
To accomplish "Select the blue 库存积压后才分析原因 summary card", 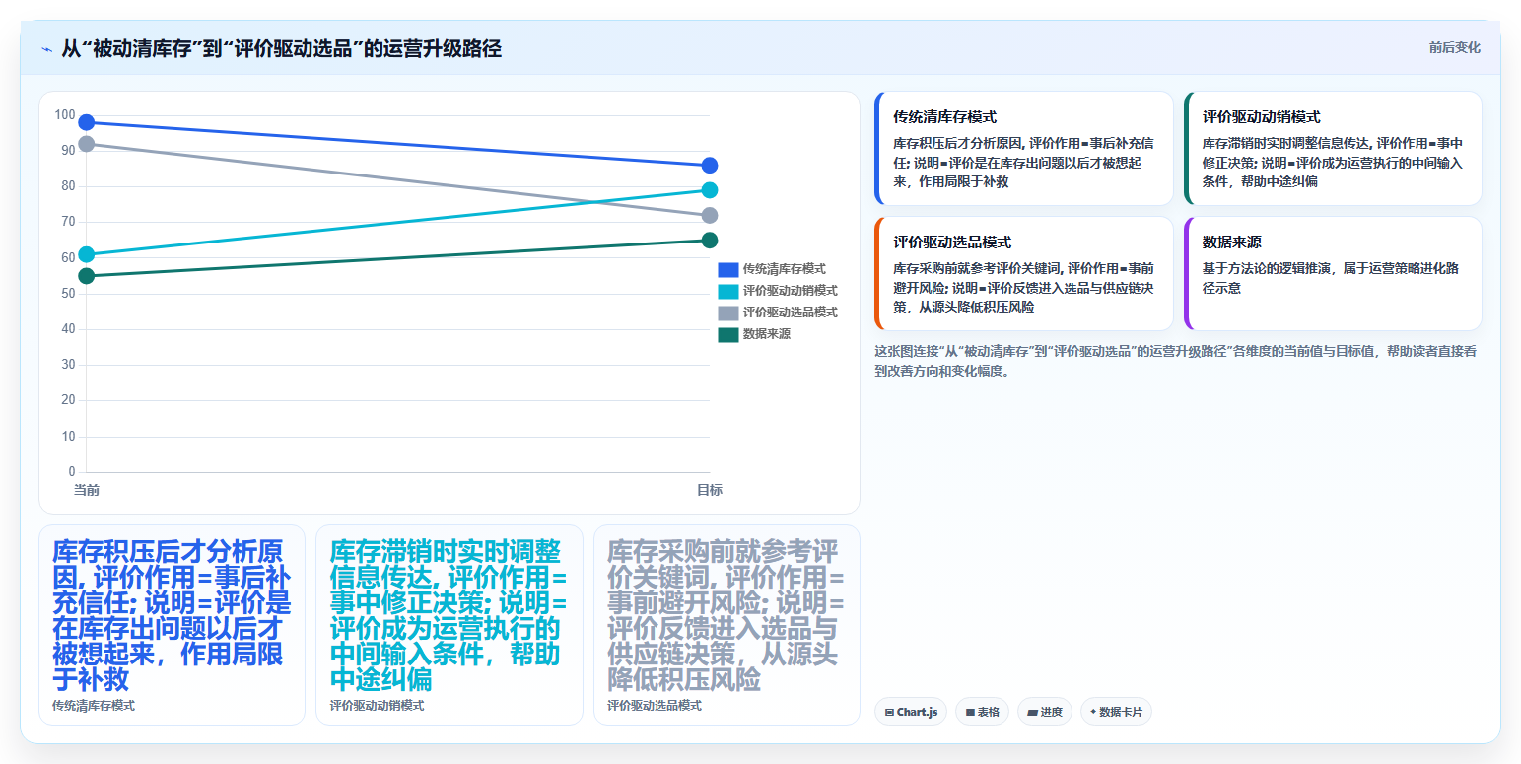I will point(172,625).
